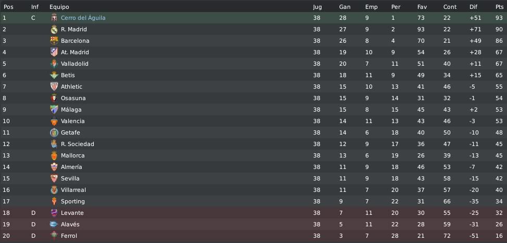Select the Málaga team name
Screen dimensions: 507x243
[x=71, y=110]
